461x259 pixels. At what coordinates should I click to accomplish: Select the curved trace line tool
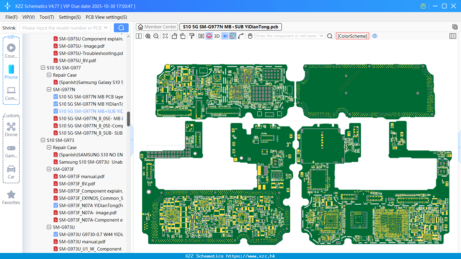pos(241,36)
